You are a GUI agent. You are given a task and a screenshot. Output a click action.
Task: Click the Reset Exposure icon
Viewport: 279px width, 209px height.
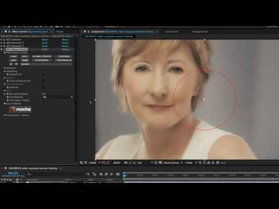(218, 163)
